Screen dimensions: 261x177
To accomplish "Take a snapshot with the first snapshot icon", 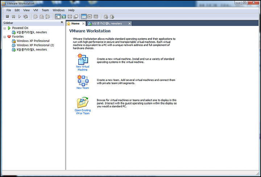I will click(36, 16).
